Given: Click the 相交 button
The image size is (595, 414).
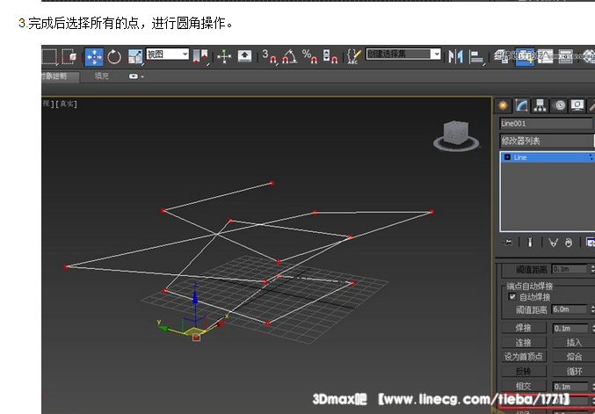Looking at the screenshot, I should pos(524,386).
